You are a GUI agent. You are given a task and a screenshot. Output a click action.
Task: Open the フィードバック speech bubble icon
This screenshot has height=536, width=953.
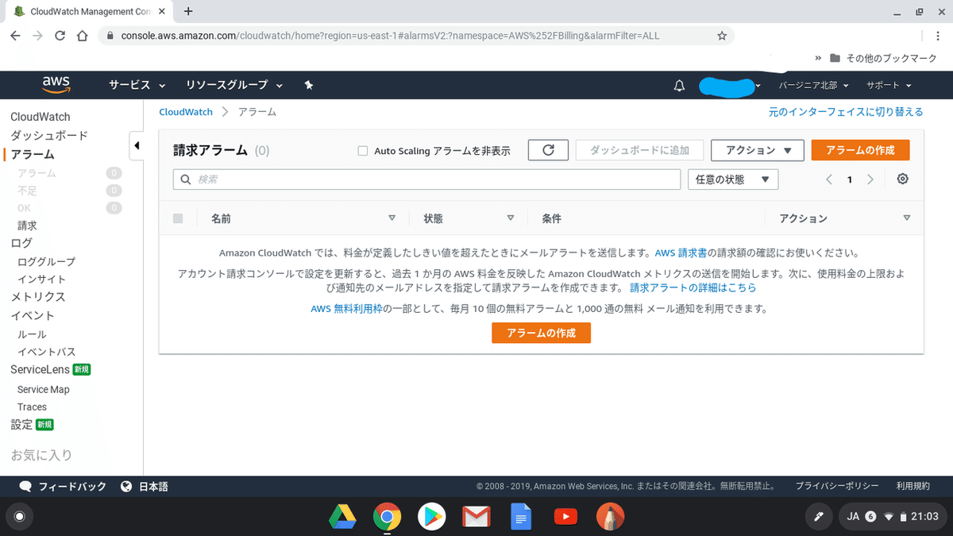25,485
